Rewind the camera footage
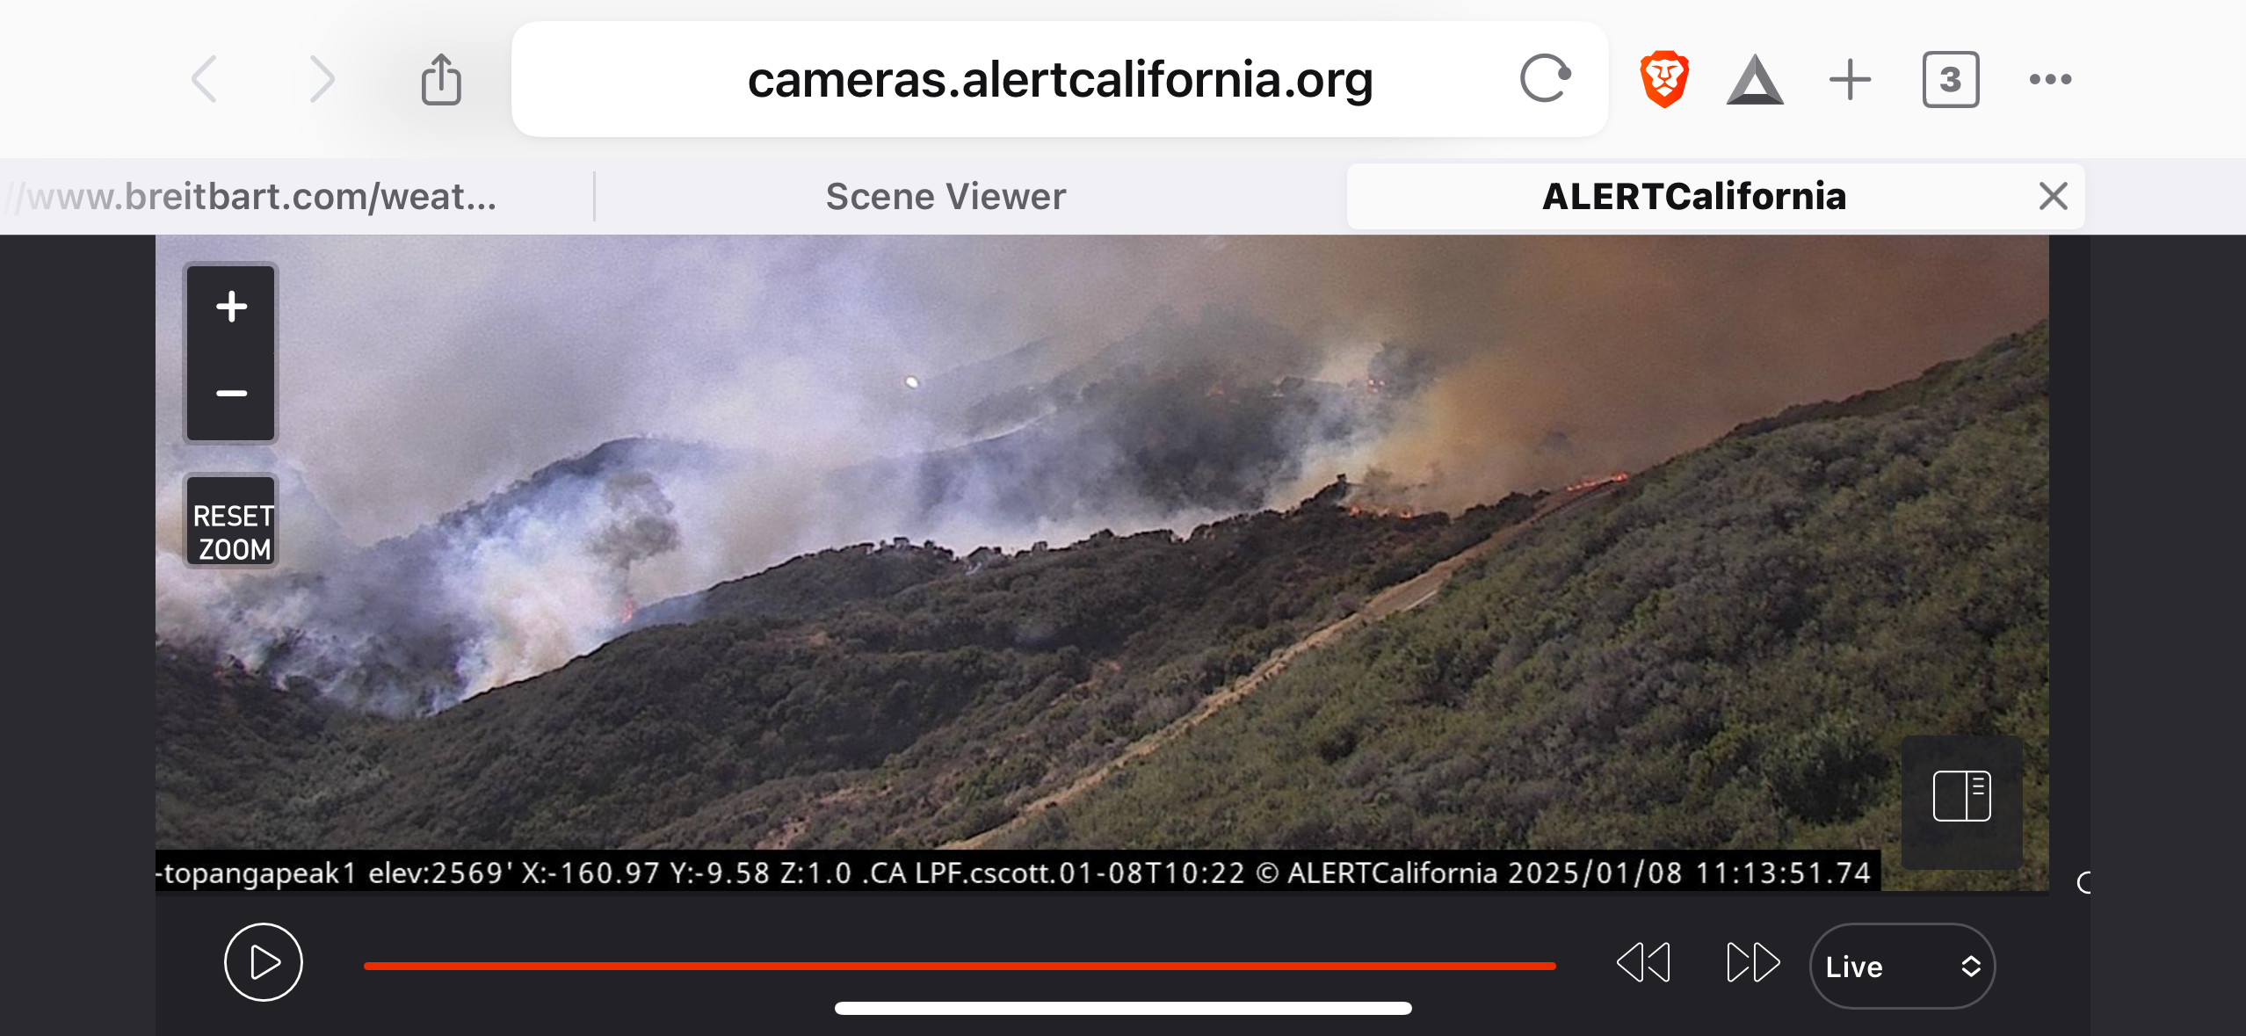The image size is (2246, 1036). coord(1643,963)
